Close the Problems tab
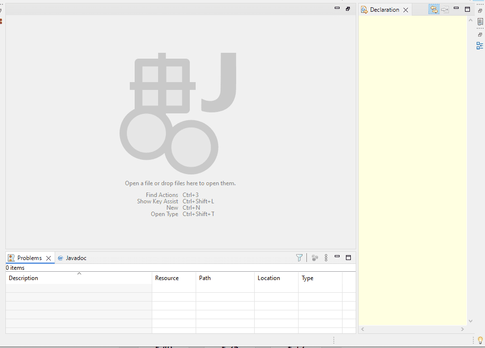Screen dimensions: 485x348 tap(49, 258)
